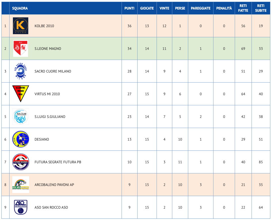272x221 pixels.
Task: Open the SACRO CUORE MILANO team name
Action: [53, 71]
